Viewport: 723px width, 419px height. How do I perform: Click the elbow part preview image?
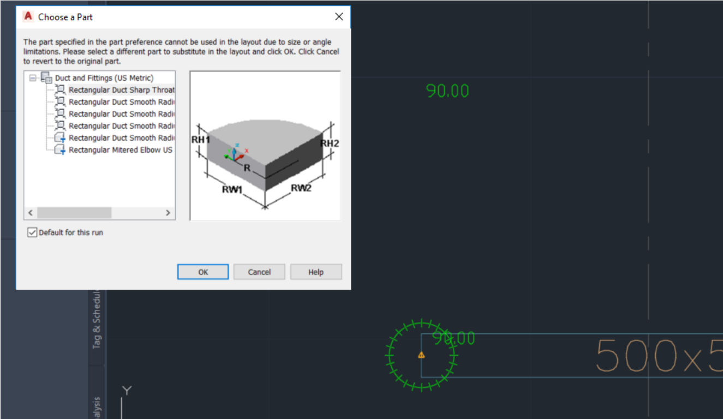264,145
